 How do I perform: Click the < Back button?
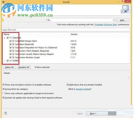(80, 114)
